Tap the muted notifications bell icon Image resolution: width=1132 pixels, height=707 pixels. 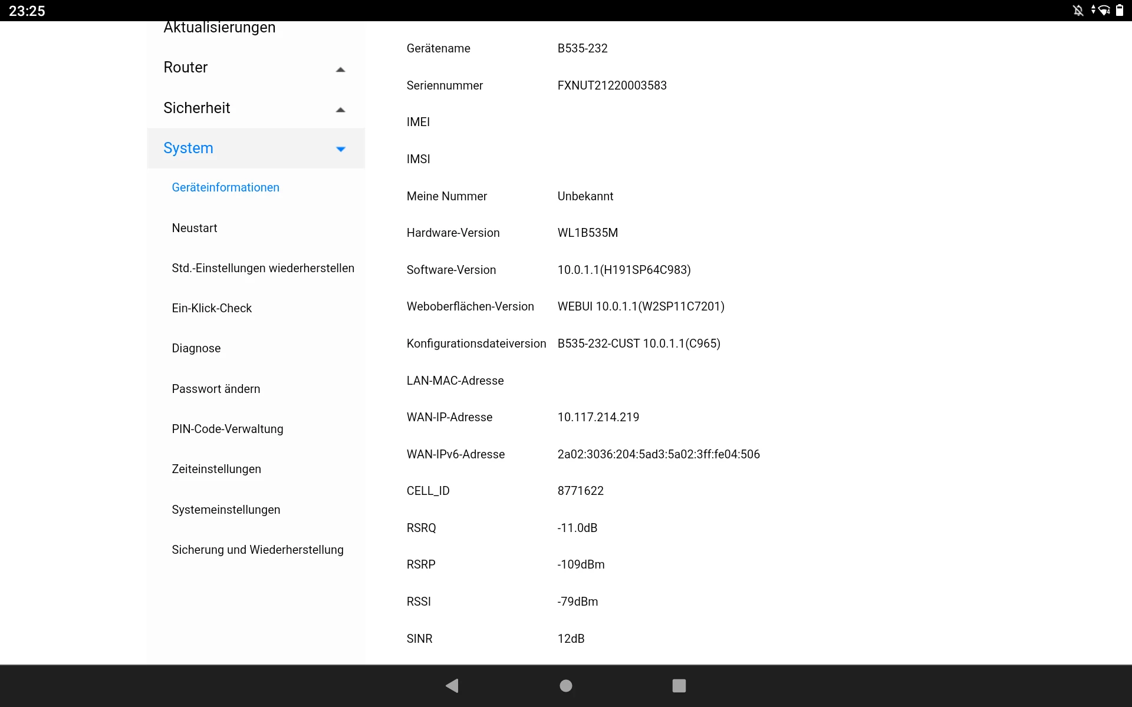point(1078,11)
